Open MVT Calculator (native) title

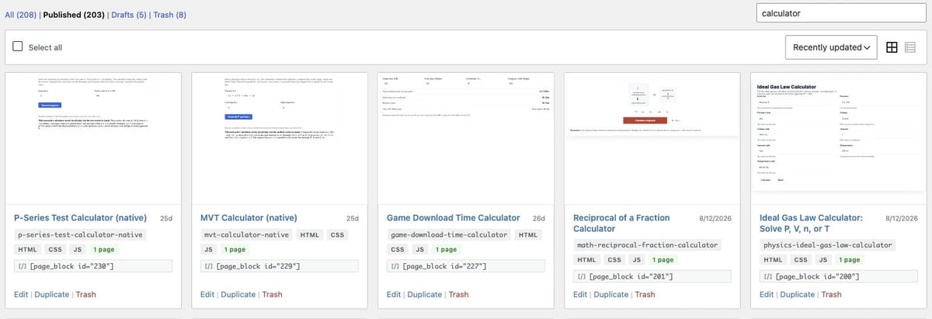[x=249, y=218]
